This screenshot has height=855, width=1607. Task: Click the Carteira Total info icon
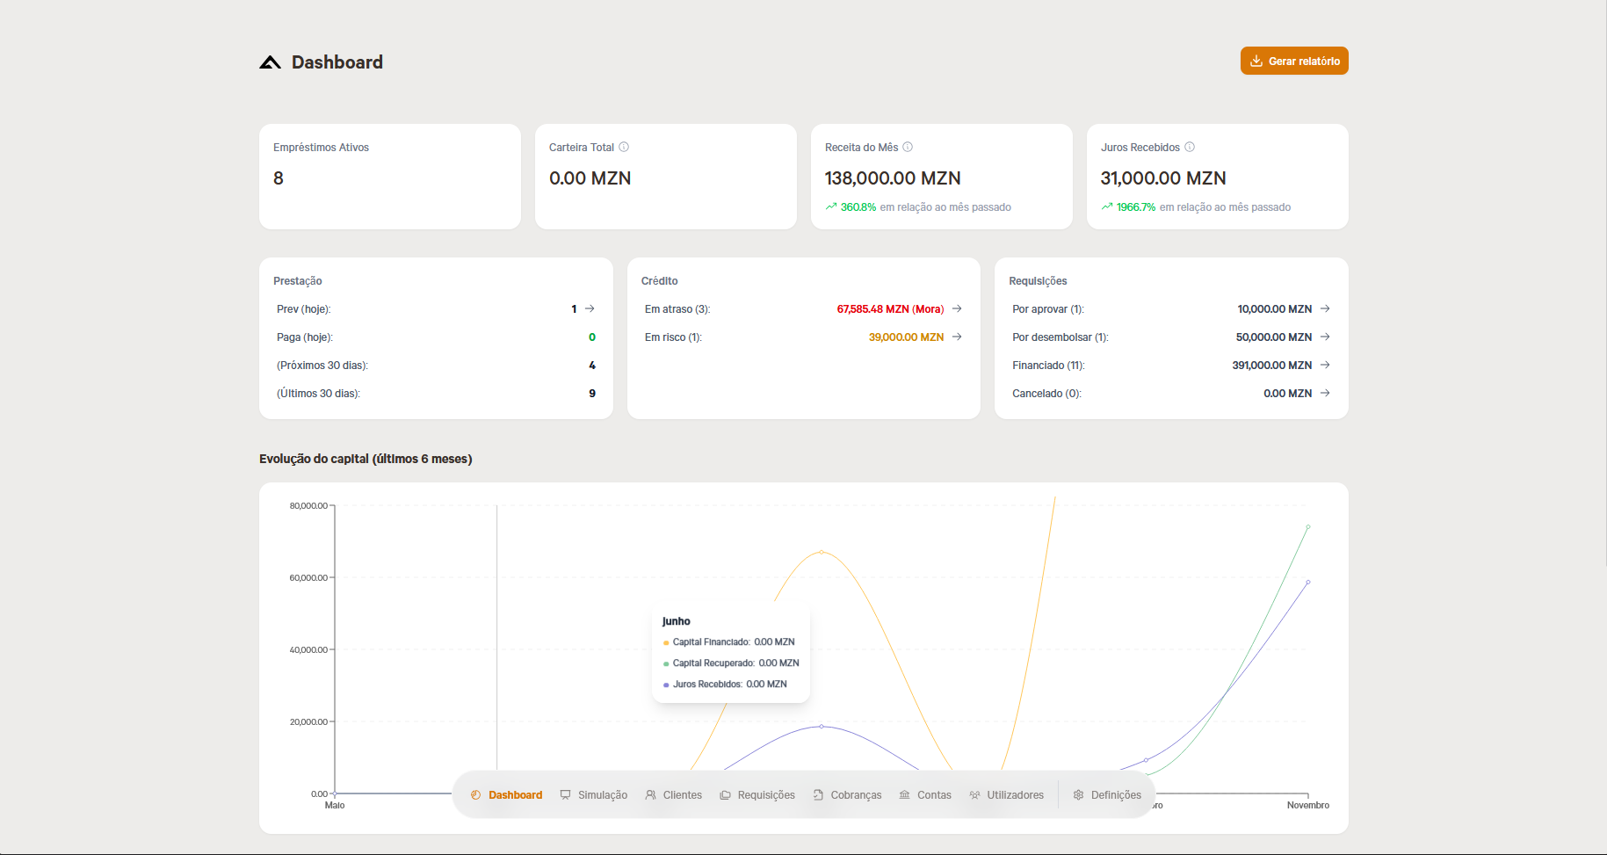[x=624, y=147]
